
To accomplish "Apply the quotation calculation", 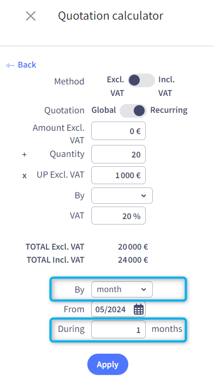I will [x=108, y=365].
